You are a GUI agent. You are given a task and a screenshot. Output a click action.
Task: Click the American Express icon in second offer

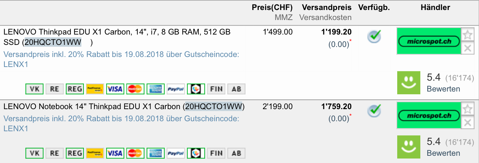156,153
